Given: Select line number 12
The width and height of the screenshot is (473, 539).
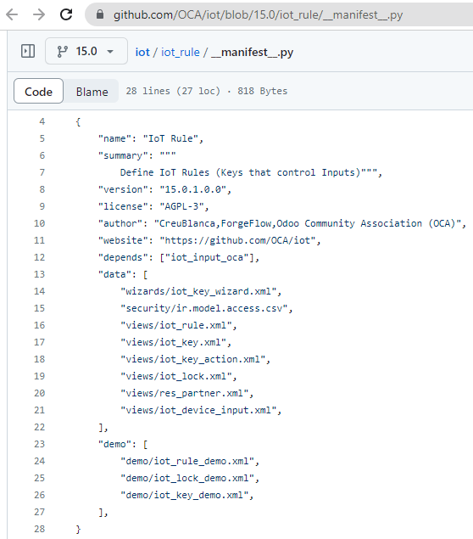Looking at the screenshot, I should [40, 257].
